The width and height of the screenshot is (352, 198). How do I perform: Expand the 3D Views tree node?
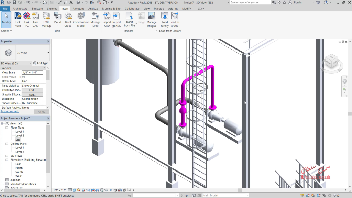(x=7, y=156)
